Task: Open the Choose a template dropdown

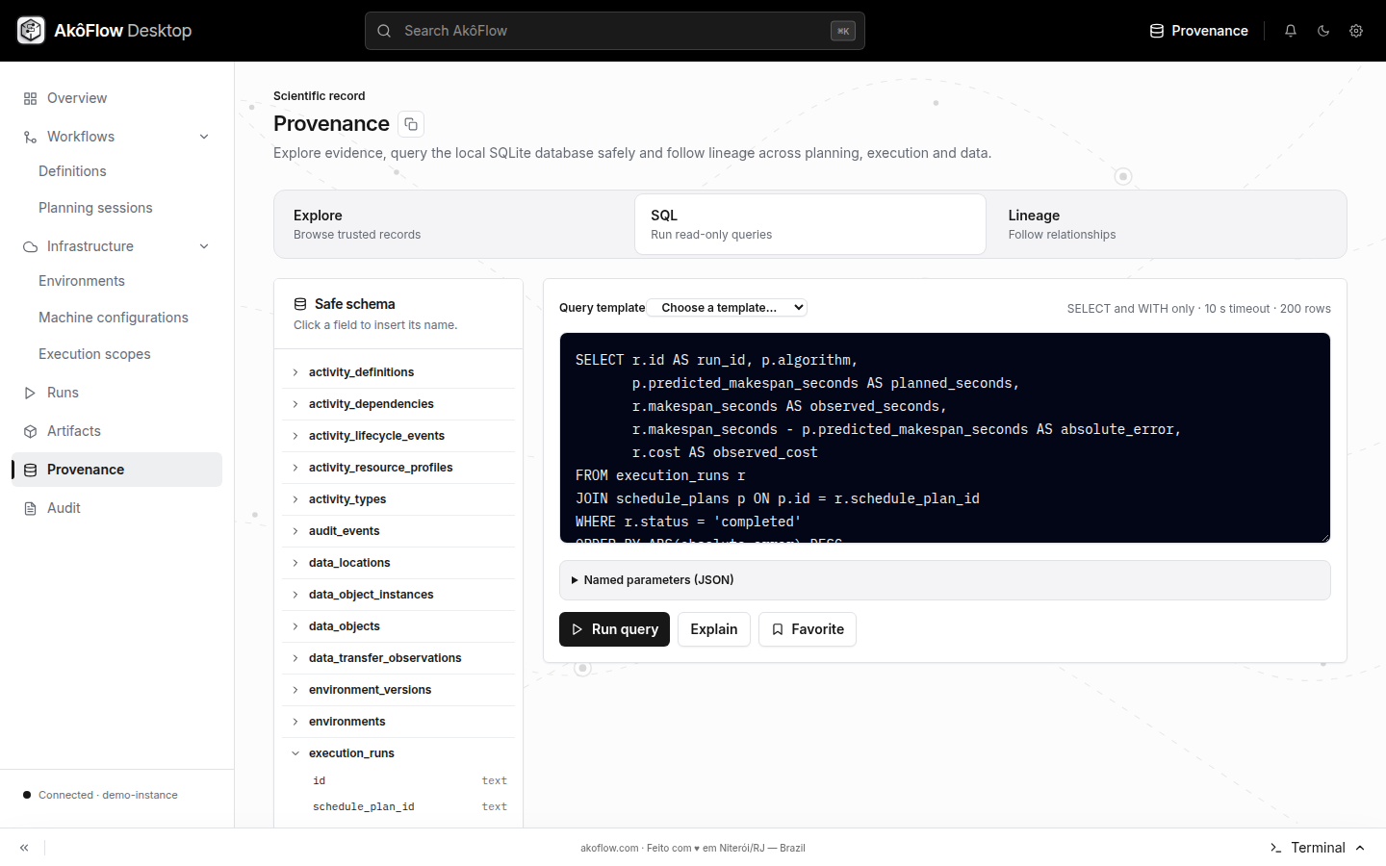Action: pos(727,308)
